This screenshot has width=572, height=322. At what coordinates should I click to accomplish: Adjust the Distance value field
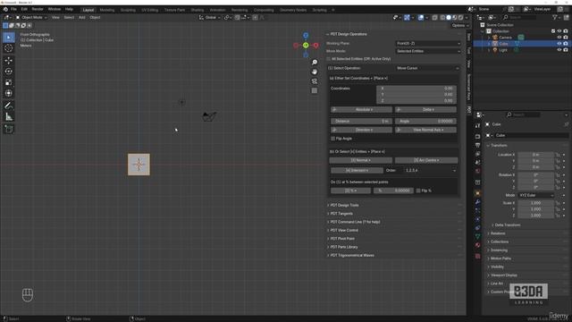(361, 122)
